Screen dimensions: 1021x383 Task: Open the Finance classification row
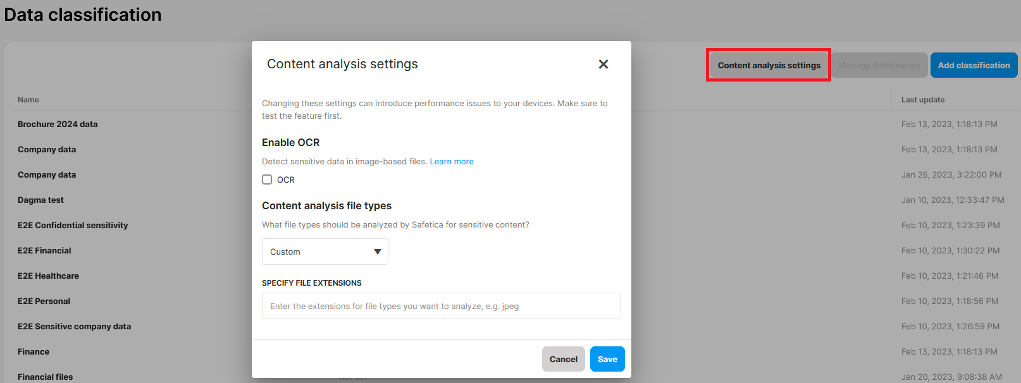click(34, 352)
